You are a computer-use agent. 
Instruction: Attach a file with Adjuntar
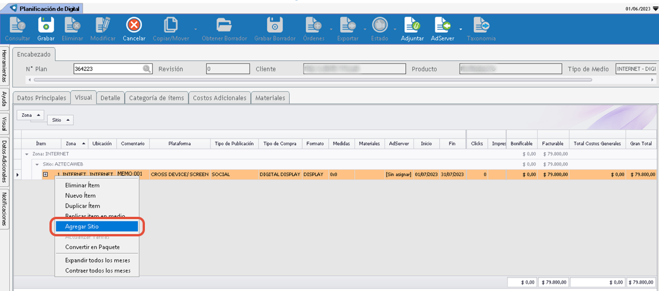412,26
